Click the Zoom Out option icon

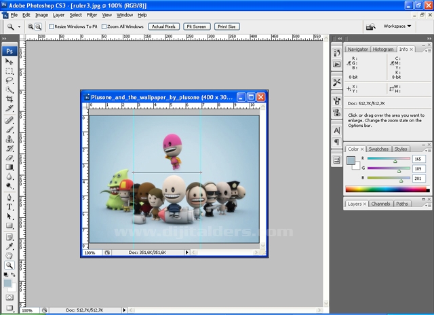click(38, 26)
